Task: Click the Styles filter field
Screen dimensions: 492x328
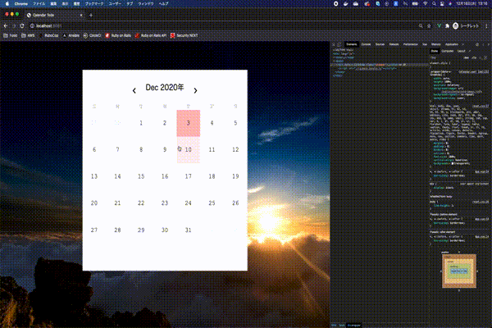Action: tap(445, 57)
